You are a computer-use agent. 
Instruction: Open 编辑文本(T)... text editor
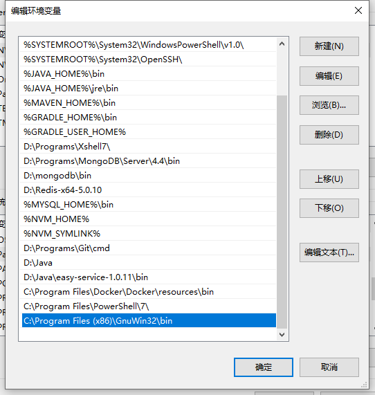[329, 252]
